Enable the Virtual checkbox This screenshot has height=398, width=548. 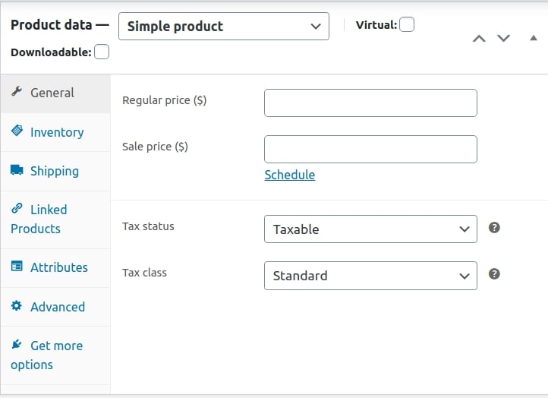[x=407, y=24]
